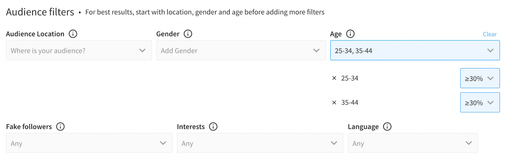
Task: Open the Add Gender dropdown
Action: [241, 50]
